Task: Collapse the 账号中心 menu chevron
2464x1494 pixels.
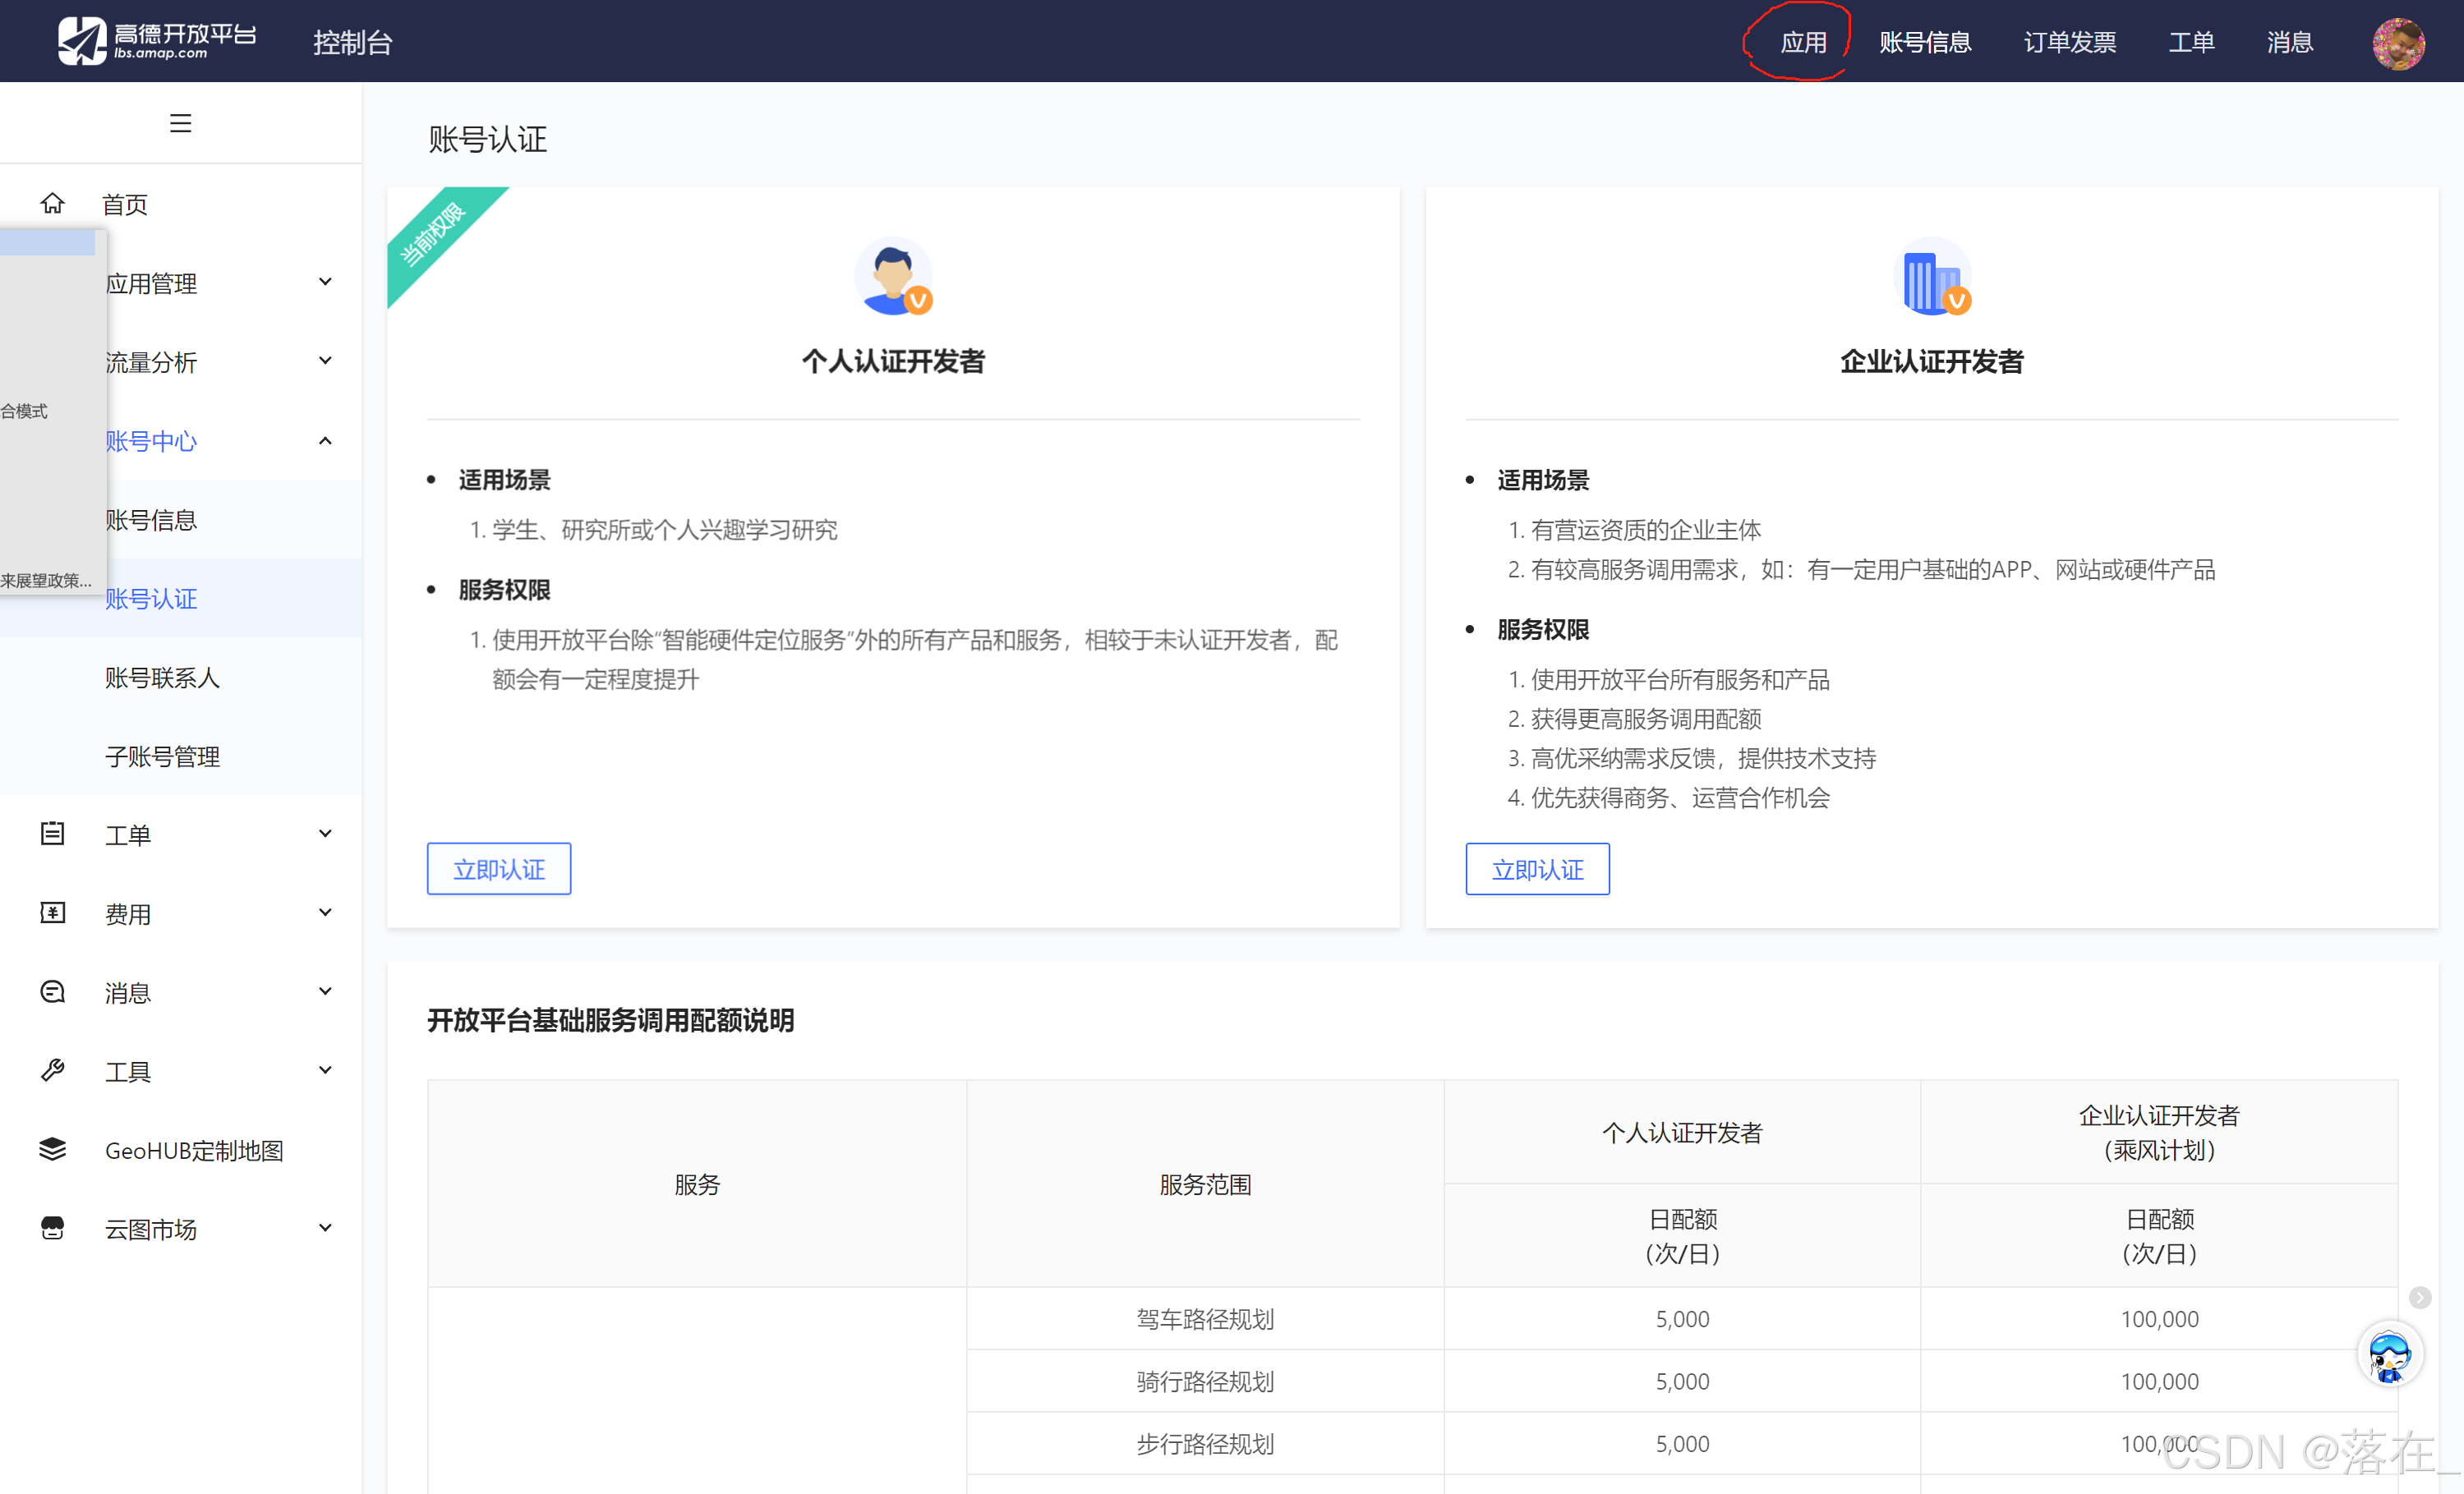Action: click(x=325, y=441)
